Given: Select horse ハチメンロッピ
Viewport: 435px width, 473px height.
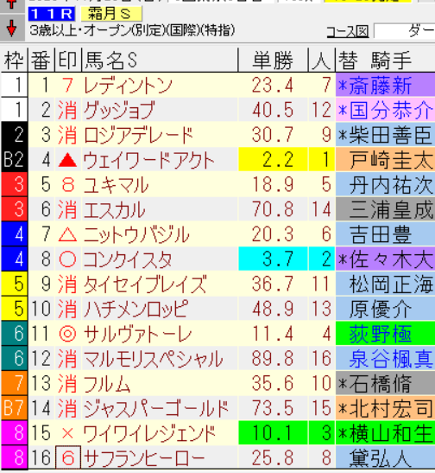Looking at the screenshot, I should 136,309.
